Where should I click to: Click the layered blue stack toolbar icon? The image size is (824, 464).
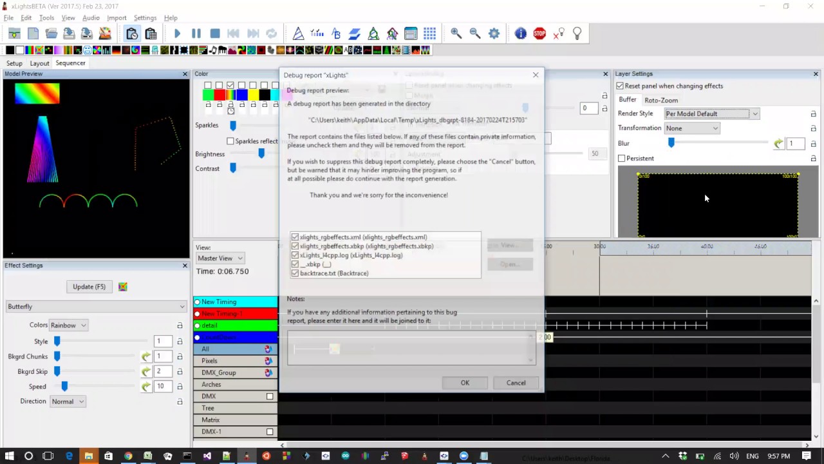coord(354,34)
